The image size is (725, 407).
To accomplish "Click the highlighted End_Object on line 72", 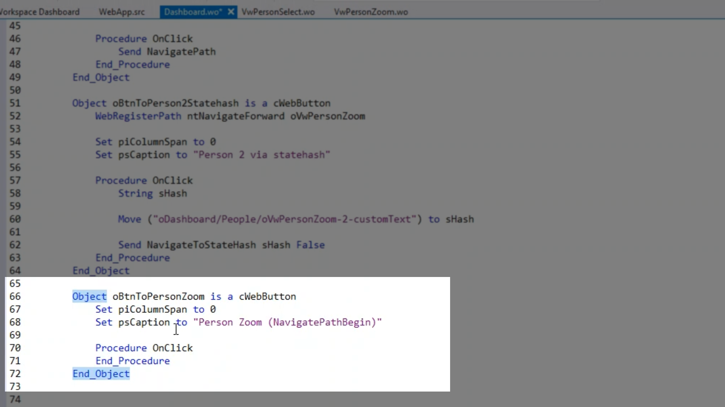I will click(101, 374).
